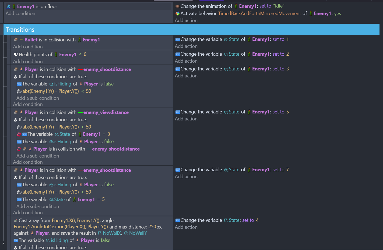This screenshot has height=250, width=383.
Task: Click the variable icon of the 'set to 7' action
Action: click(177, 170)
